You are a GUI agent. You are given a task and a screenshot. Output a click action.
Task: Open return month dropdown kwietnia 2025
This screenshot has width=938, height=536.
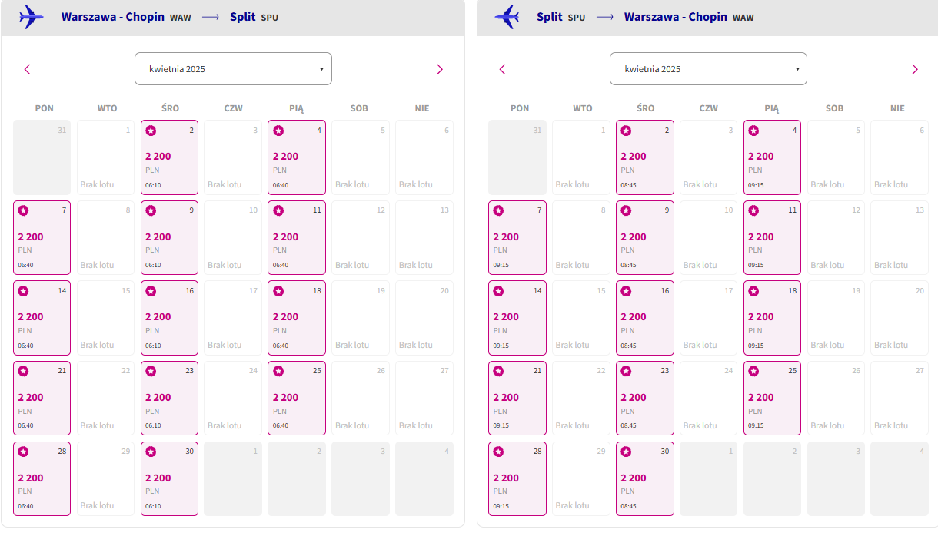(708, 68)
